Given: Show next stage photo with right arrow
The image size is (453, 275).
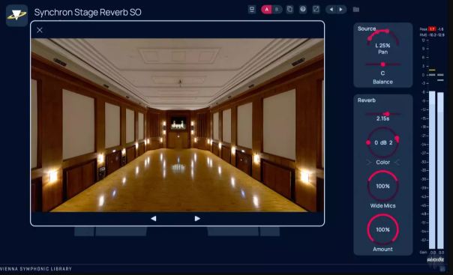Looking at the screenshot, I should tap(197, 219).
